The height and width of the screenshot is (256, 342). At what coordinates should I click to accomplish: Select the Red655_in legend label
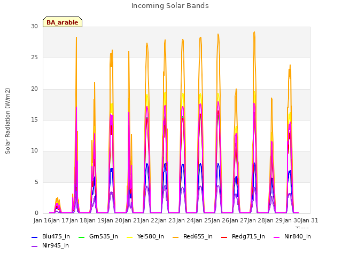[x=198, y=237]
